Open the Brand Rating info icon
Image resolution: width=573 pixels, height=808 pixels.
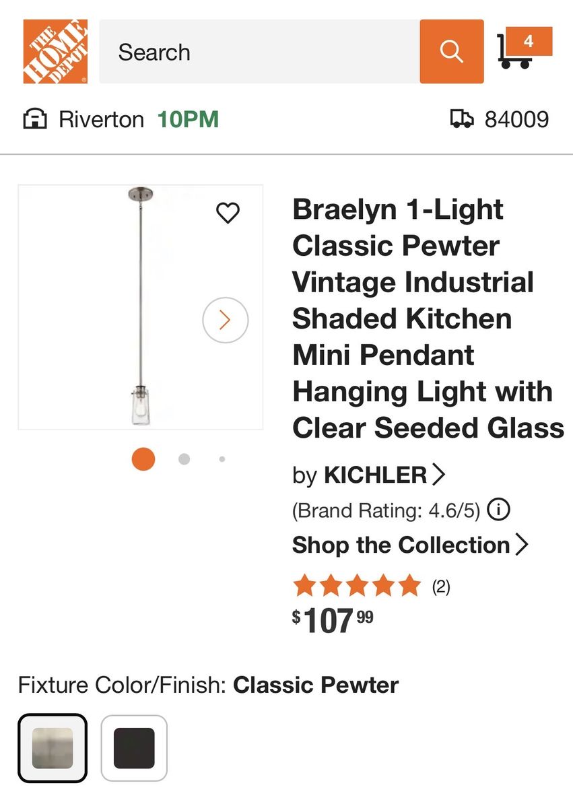[x=498, y=510]
